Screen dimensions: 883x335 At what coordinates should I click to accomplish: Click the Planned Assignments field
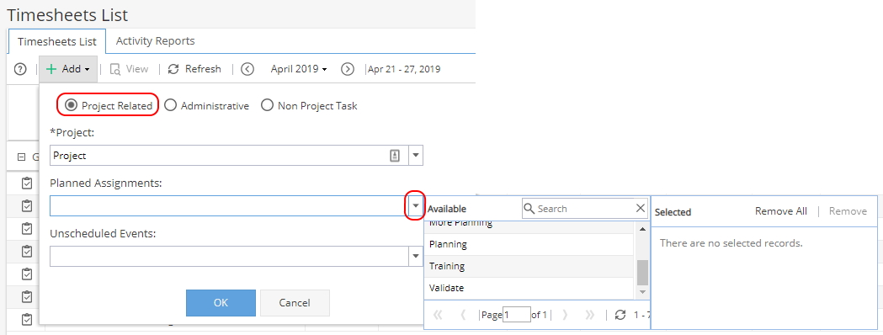pos(229,206)
